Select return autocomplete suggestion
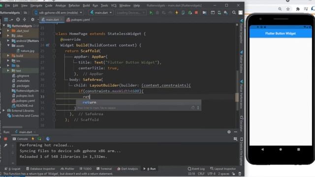The height and width of the screenshot is (177, 315). [x=138, y=103]
